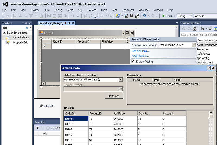Click the Edit Columns link
Image resolution: width=217 pixels, height=145 pixels.
(x=141, y=51)
